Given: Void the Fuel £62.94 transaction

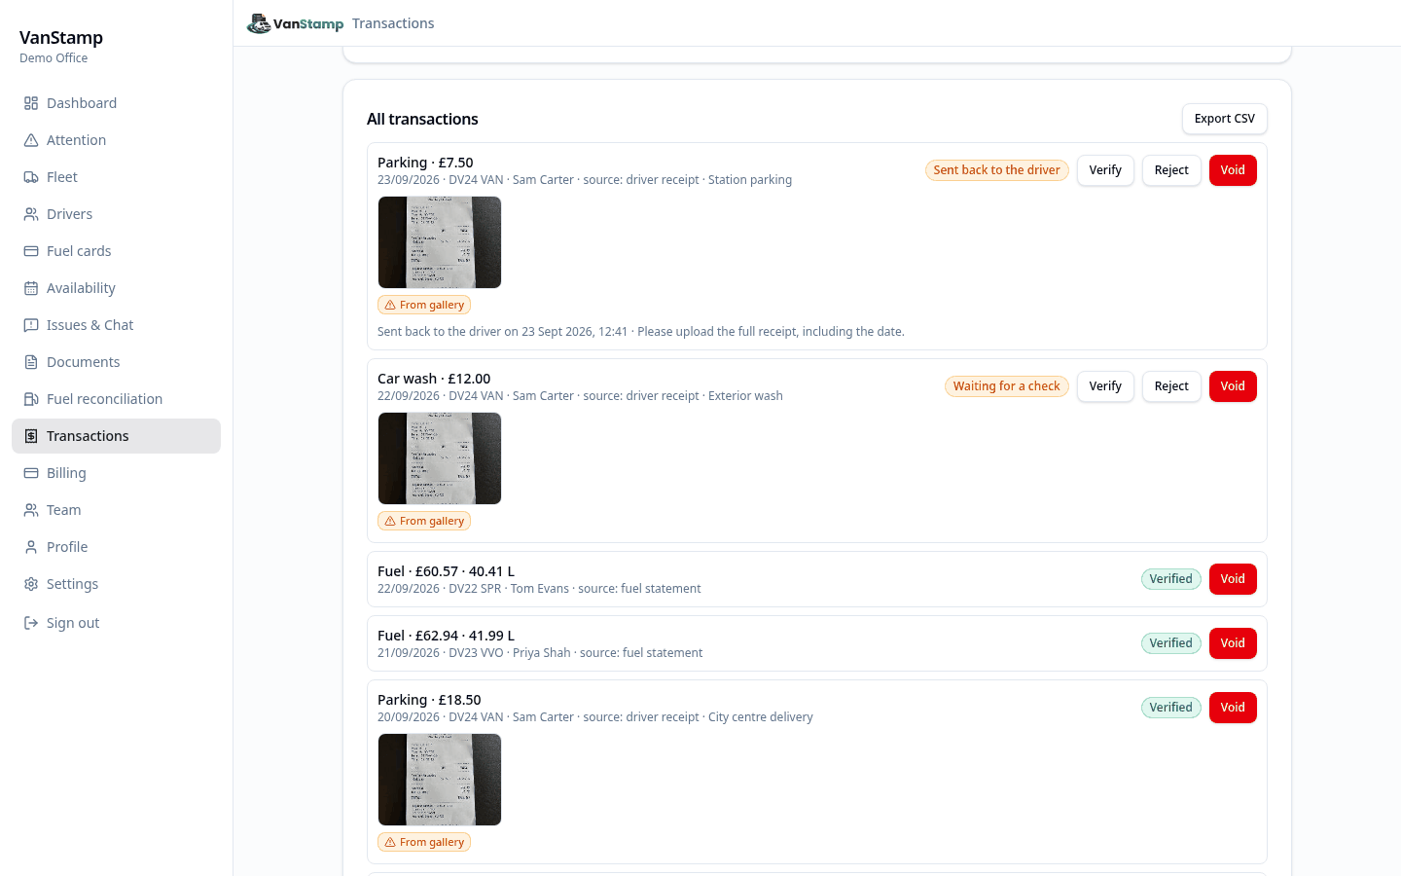Looking at the screenshot, I should click(1233, 643).
